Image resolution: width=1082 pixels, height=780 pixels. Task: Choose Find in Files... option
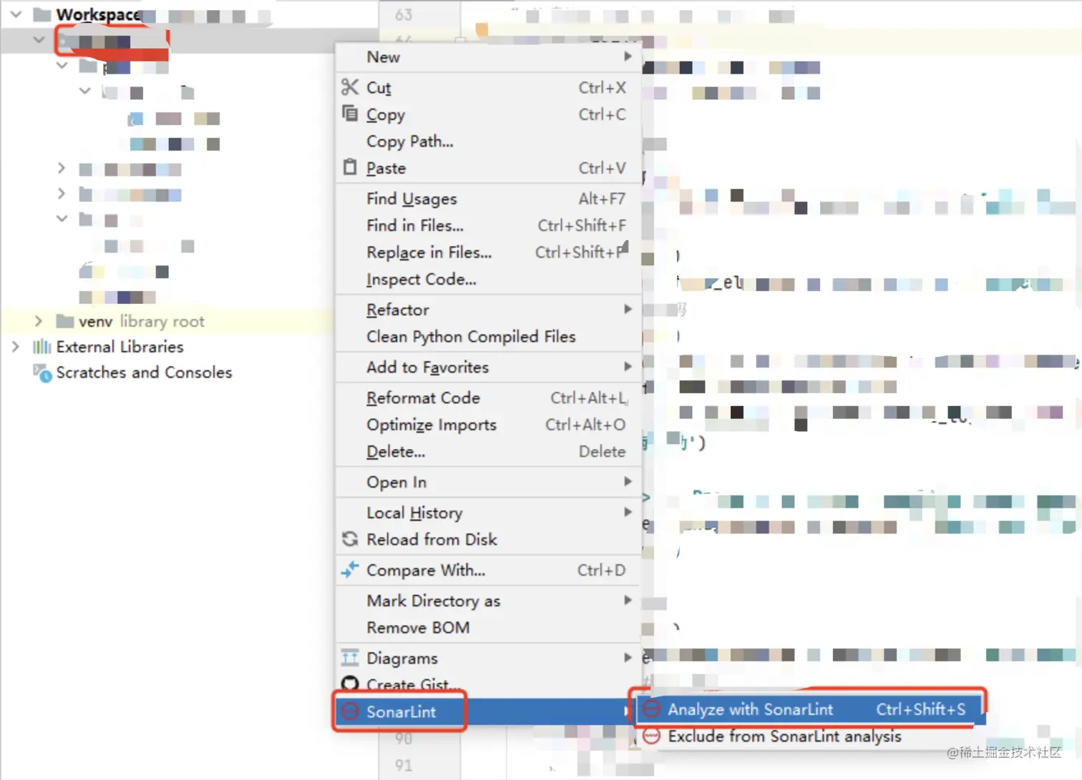[x=488, y=225]
